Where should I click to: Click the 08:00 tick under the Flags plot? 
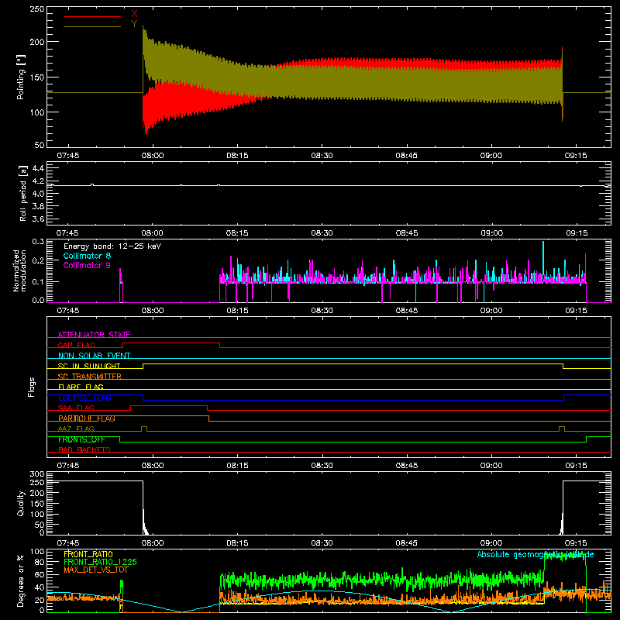coord(153,466)
